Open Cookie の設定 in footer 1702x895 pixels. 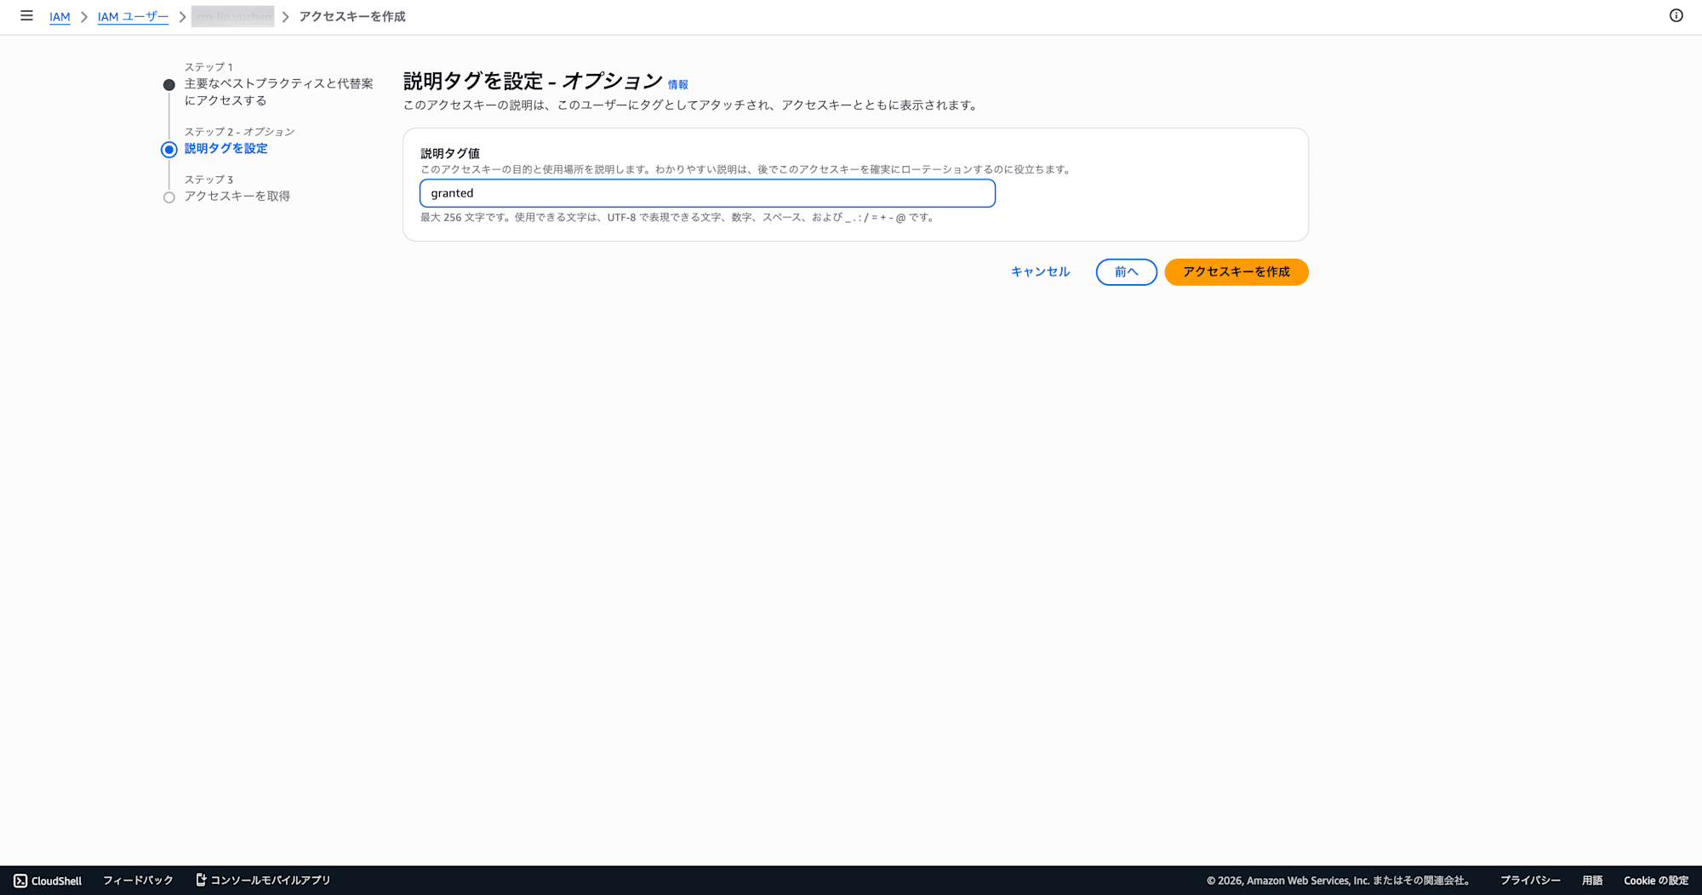(1656, 881)
